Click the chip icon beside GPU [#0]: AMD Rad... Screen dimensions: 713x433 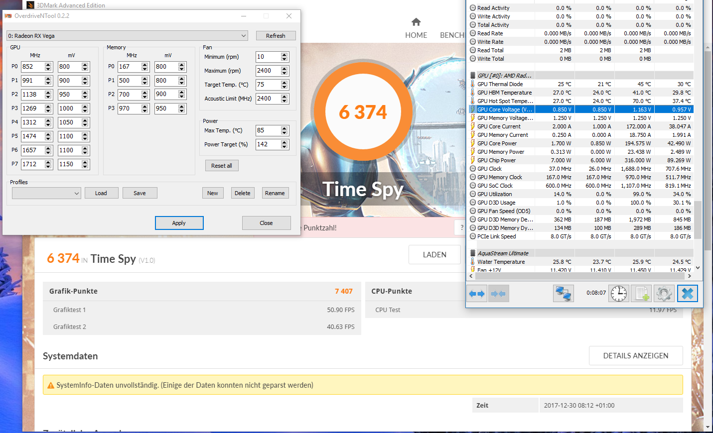pyautogui.click(x=472, y=76)
